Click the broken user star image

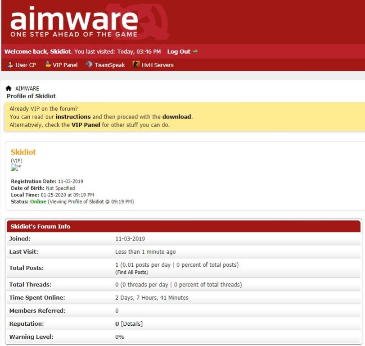point(16,168)
